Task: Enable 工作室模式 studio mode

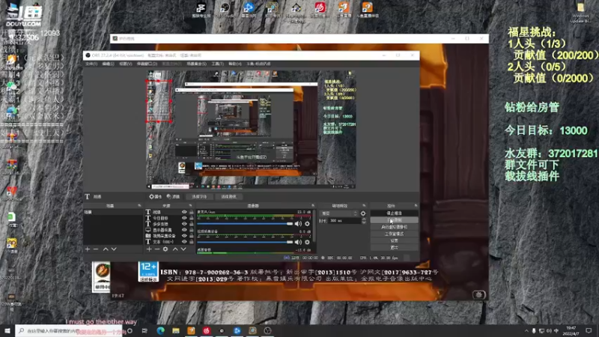Action: click(x=394, y=234)
